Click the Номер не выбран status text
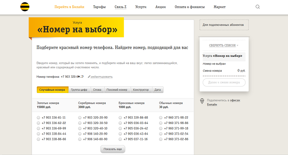The image size is (288, 155). [214, 64]
